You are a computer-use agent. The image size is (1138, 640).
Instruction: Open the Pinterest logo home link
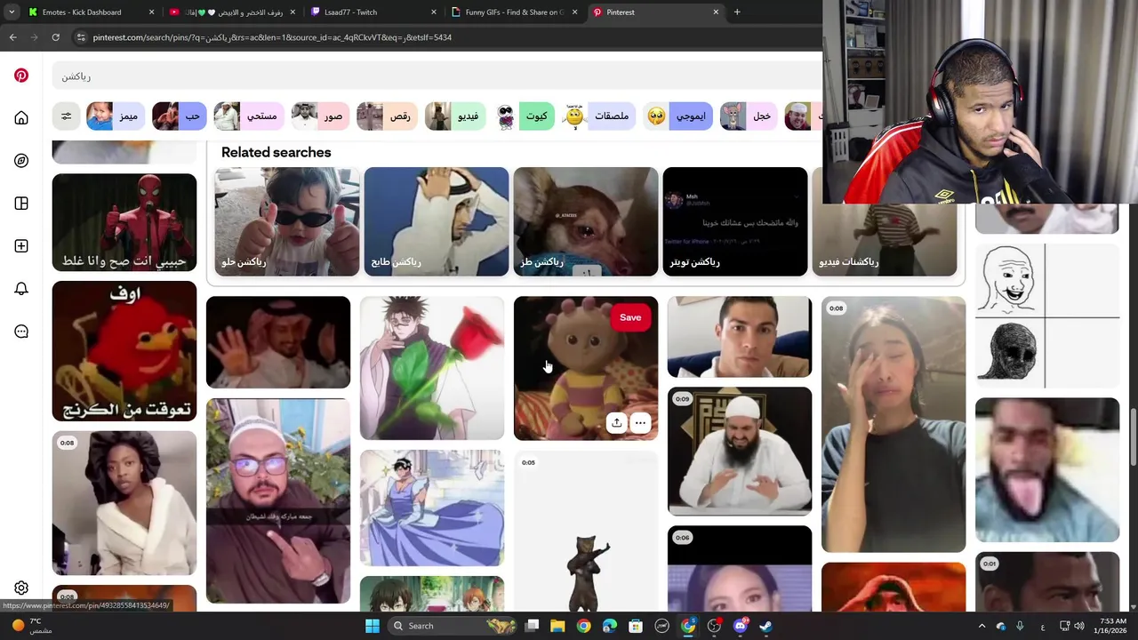21,76
